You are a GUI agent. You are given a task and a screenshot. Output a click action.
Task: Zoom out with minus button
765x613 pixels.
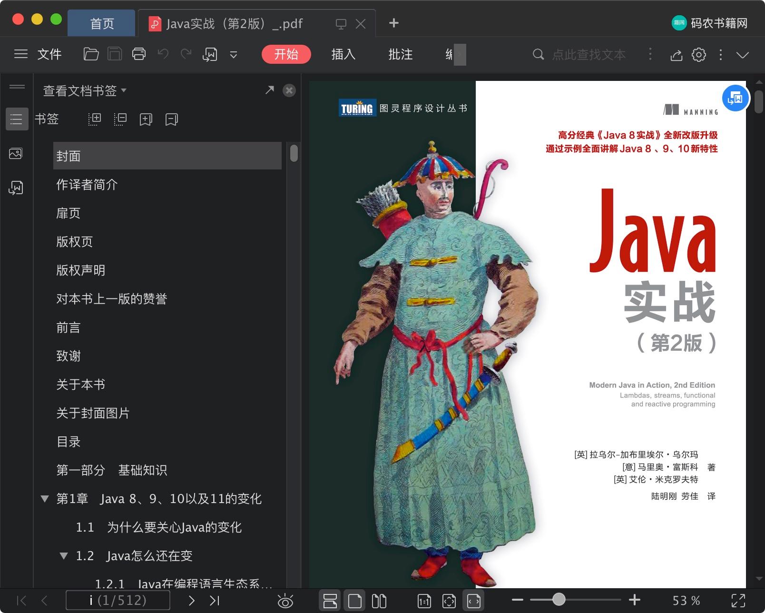tap(518, 601)
